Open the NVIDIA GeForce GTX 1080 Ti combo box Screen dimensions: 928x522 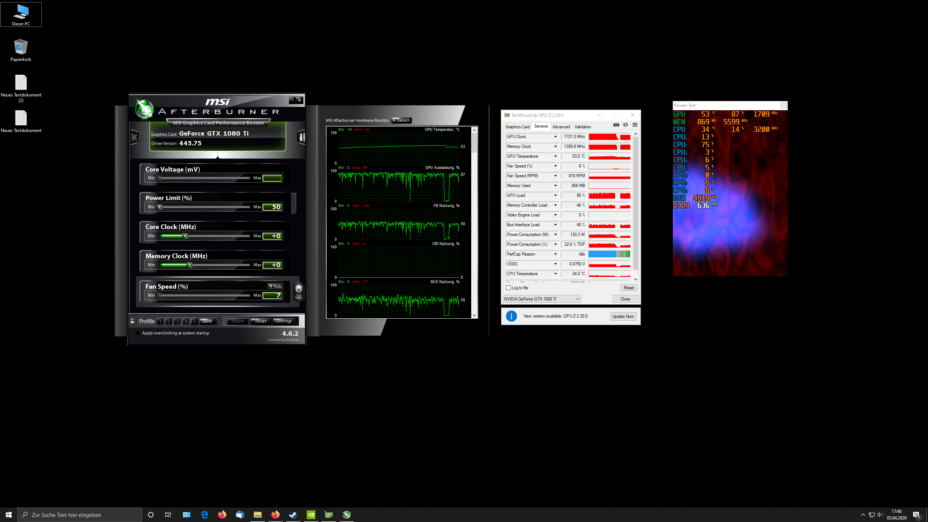coord(542,299)
